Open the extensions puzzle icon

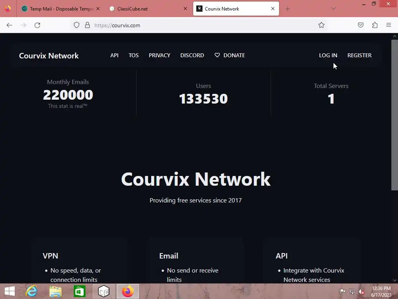pyautogui.click(x=375, y=25)
